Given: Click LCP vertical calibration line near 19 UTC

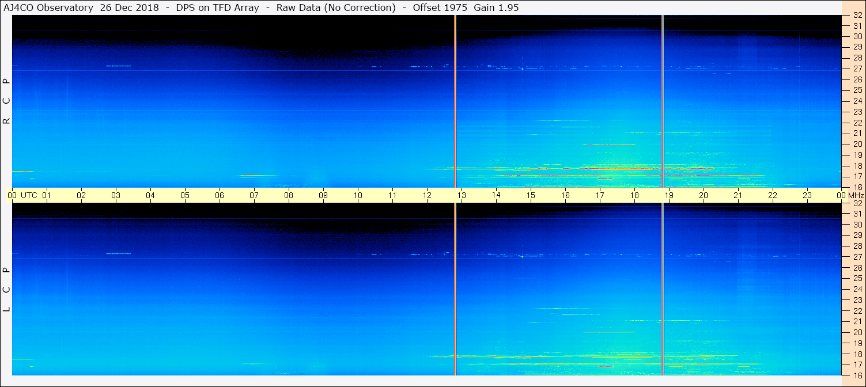Looking at the screenshot, I should (663, 289).
